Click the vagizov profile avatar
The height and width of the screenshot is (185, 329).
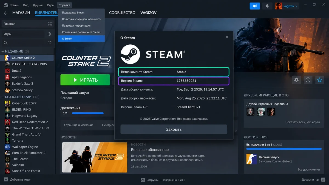[279, 6]
